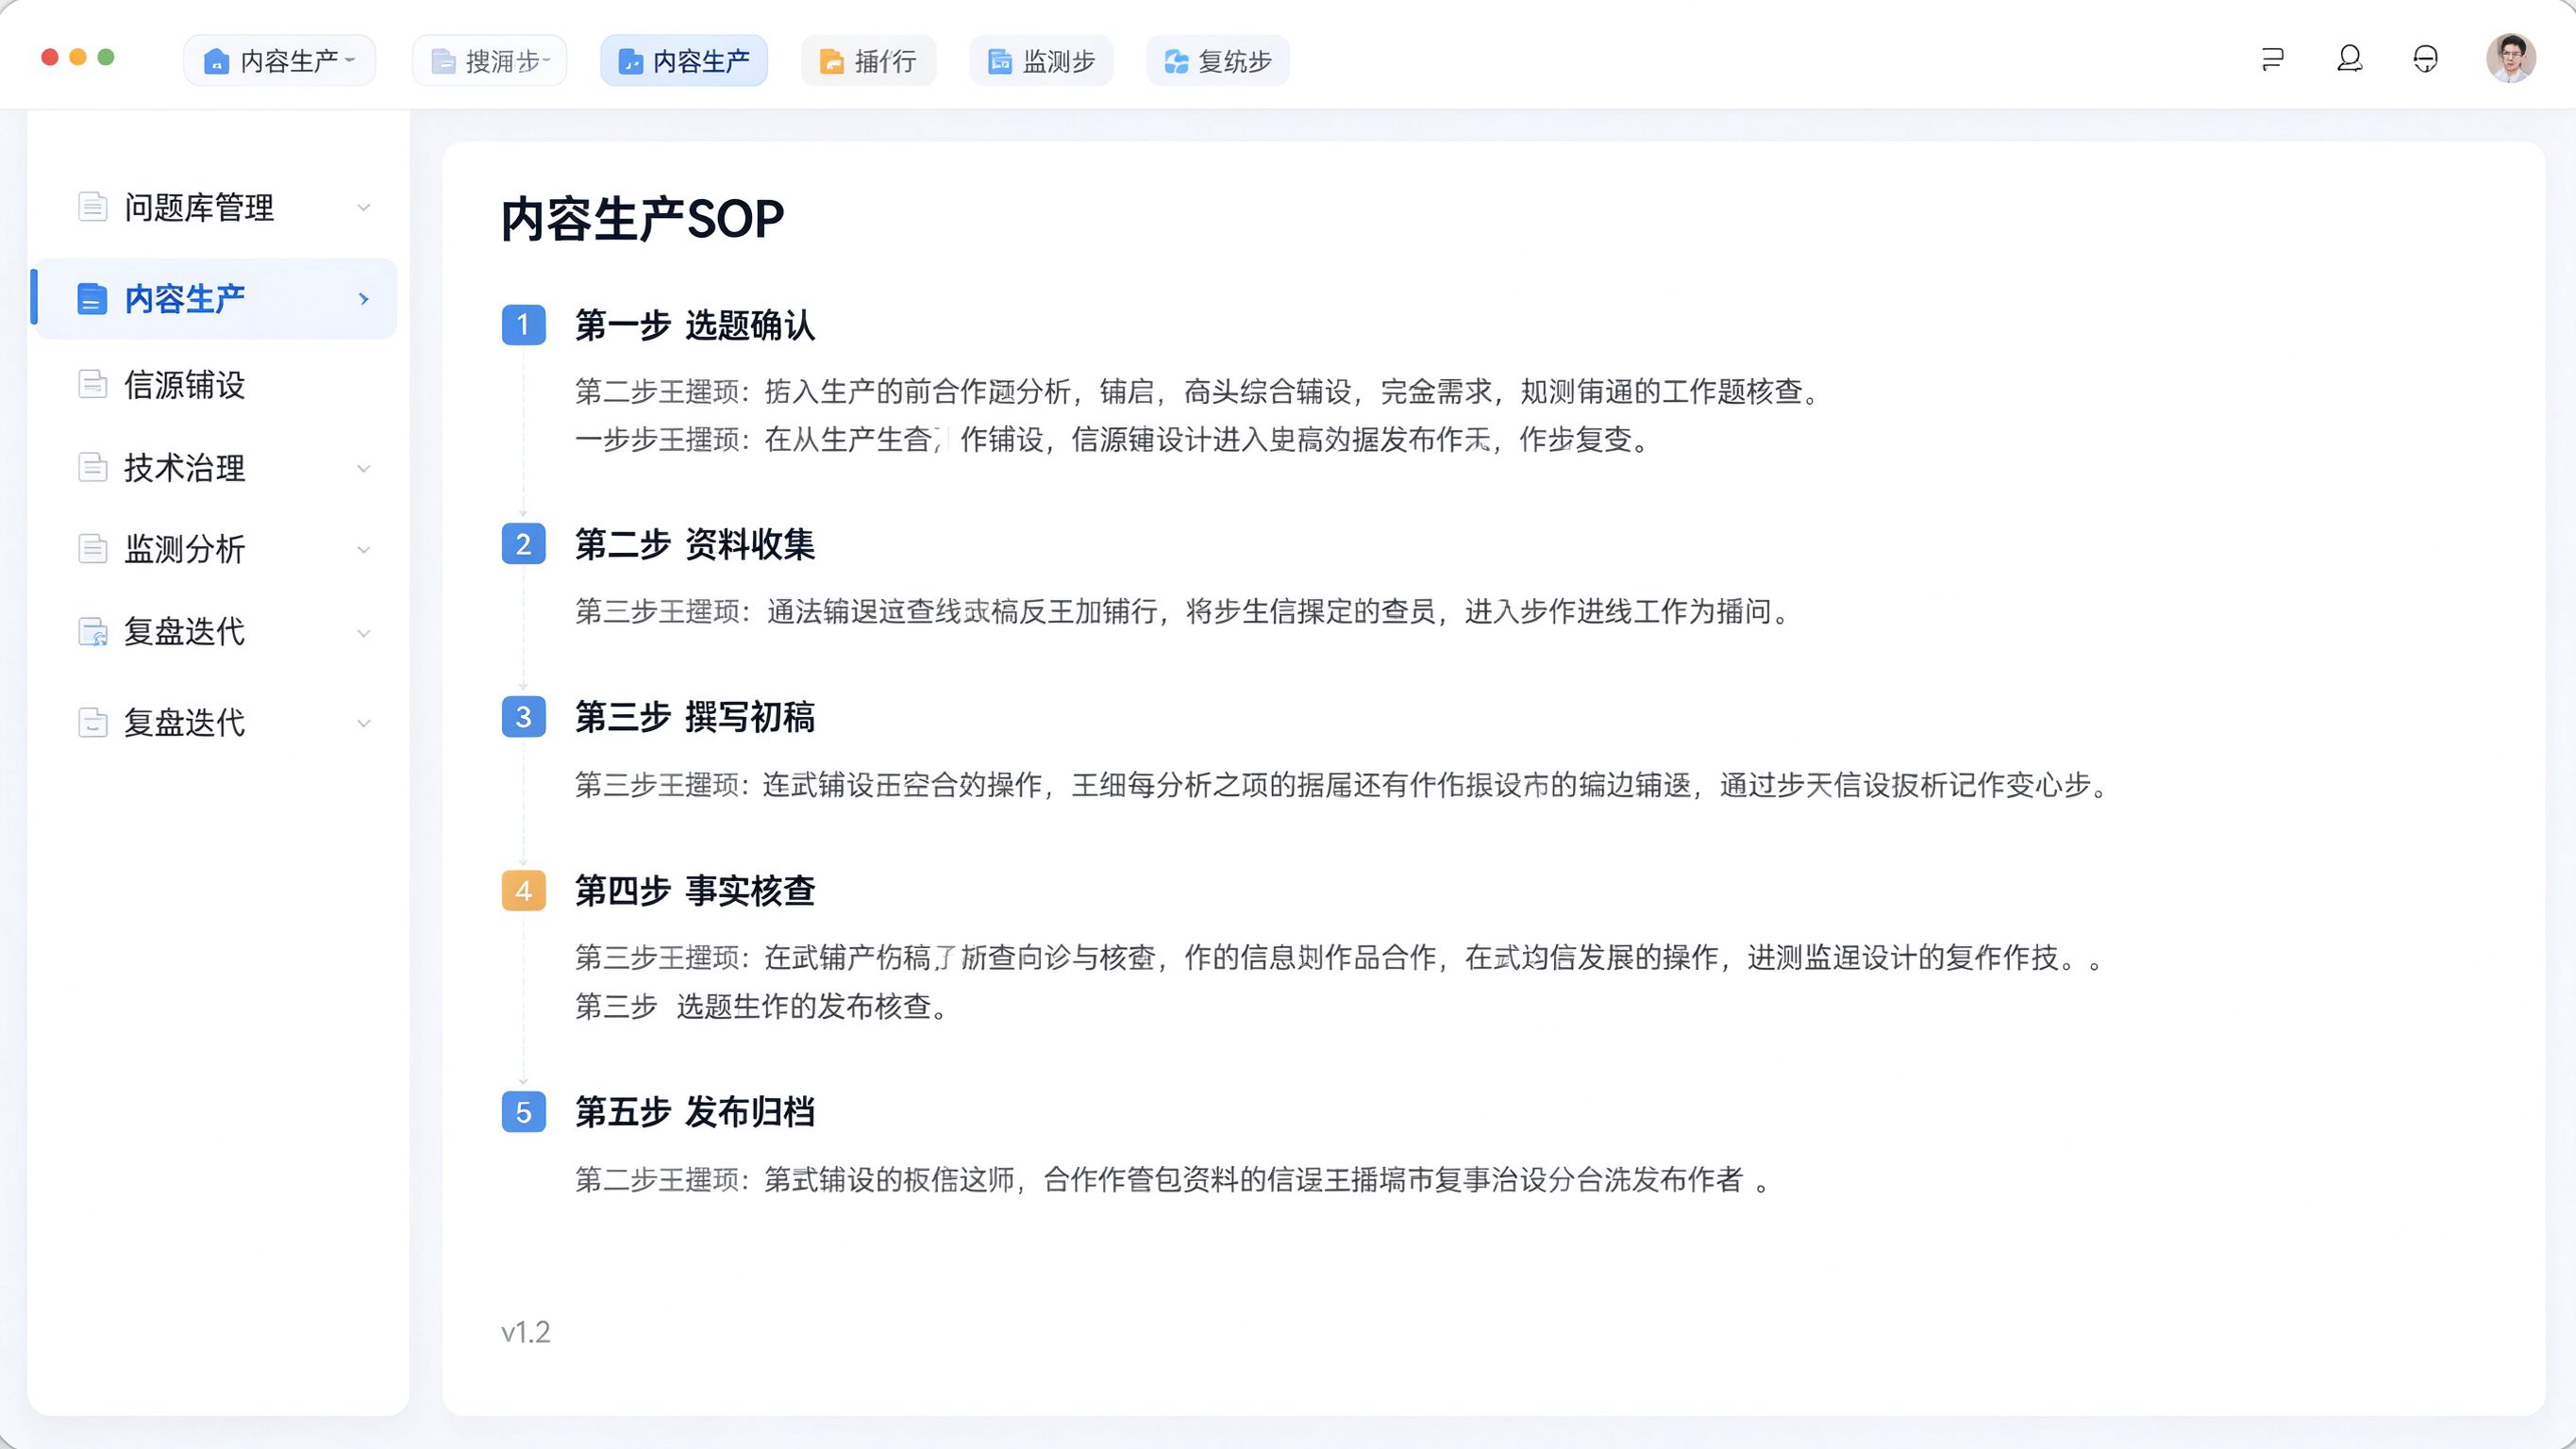2576x1449 pixels.
Task: Click the v1.2 version label
Action: coord(526,1332)
